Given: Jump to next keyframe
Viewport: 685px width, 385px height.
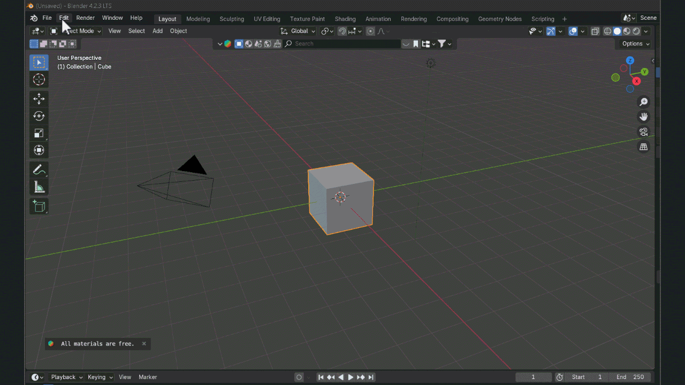Looking at the screenshot, I should point(361,377).
